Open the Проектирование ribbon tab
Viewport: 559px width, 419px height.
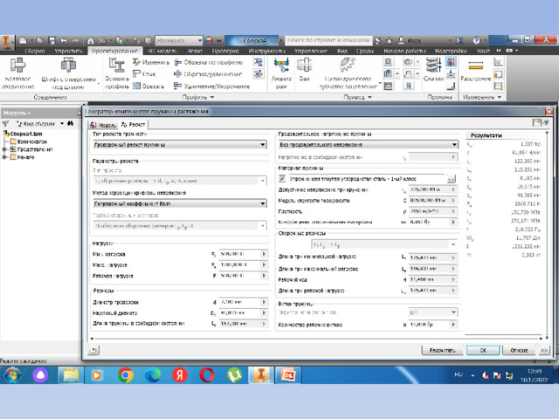(x=115, y=52)
